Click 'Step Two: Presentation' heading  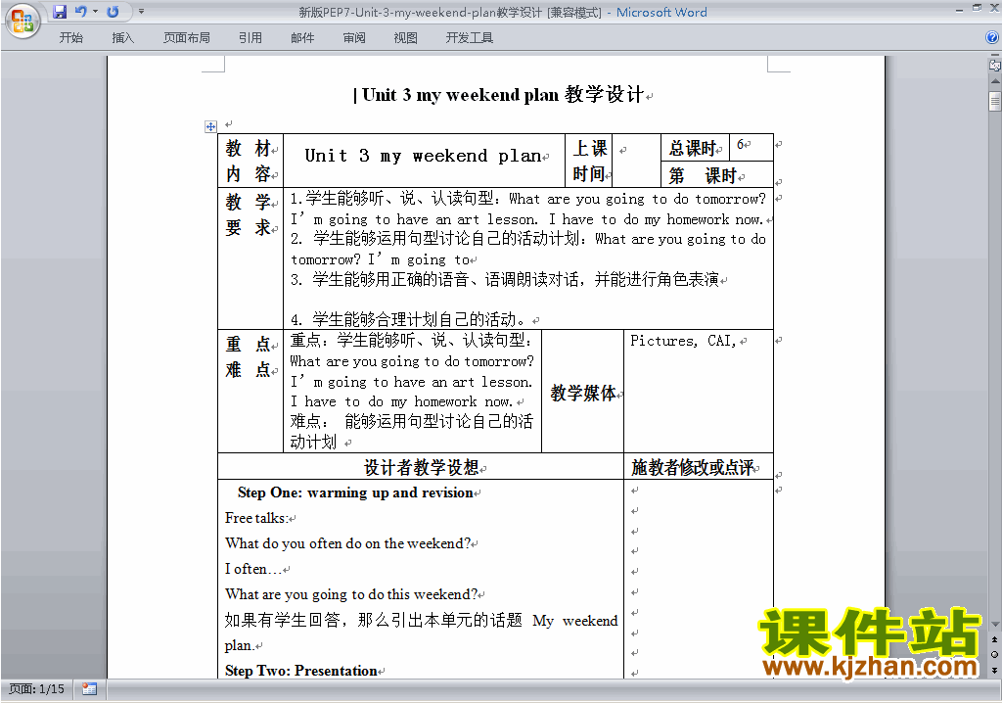click(301, 671)
